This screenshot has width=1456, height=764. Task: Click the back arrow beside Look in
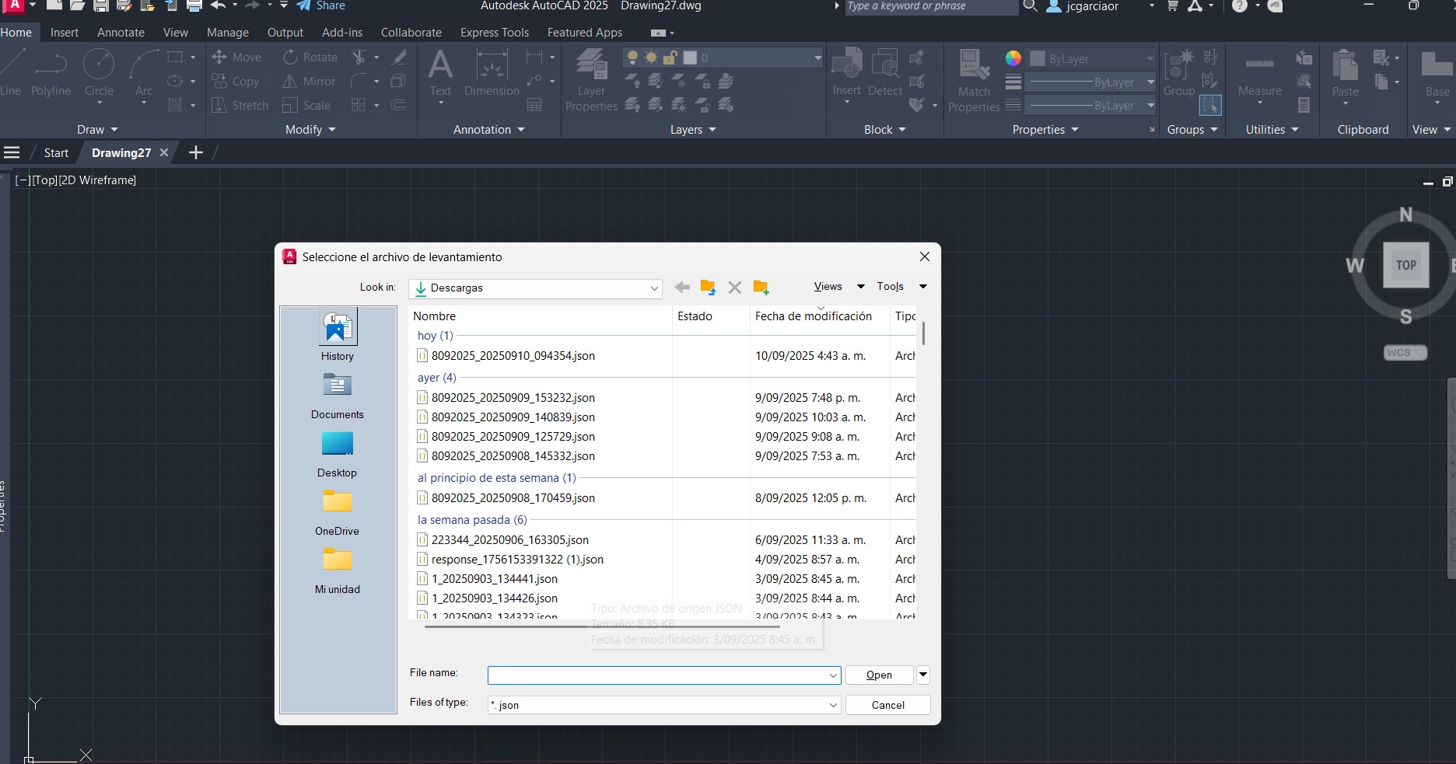point(682,288)
